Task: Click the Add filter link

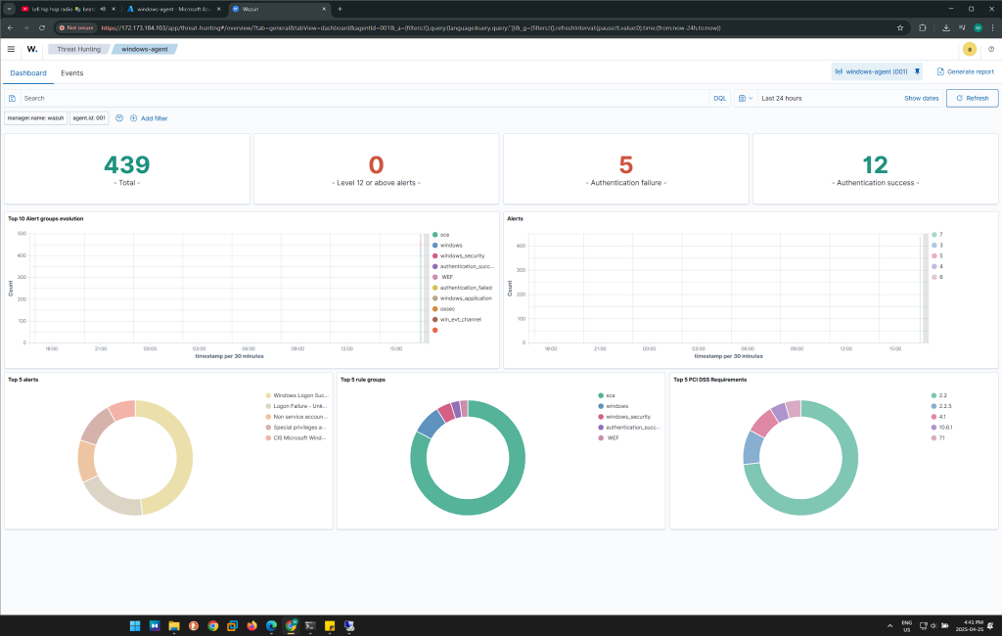Action: point(154,118)
